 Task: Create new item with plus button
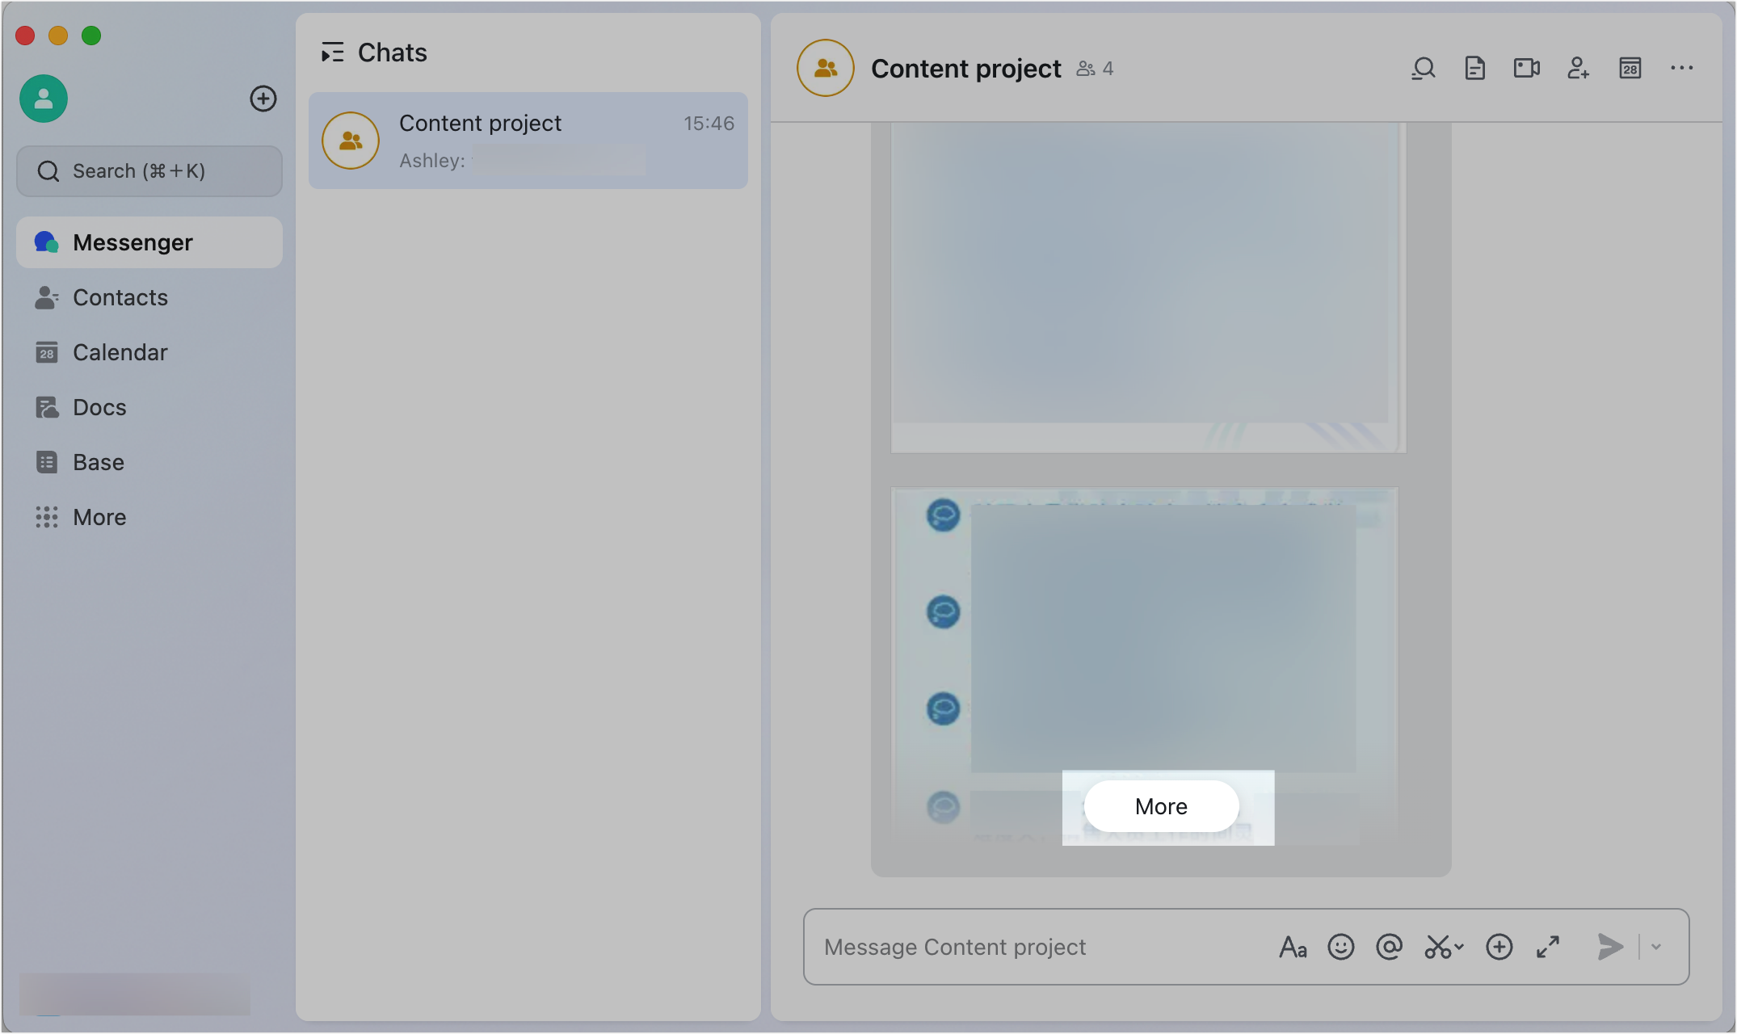tap(263, 99)
